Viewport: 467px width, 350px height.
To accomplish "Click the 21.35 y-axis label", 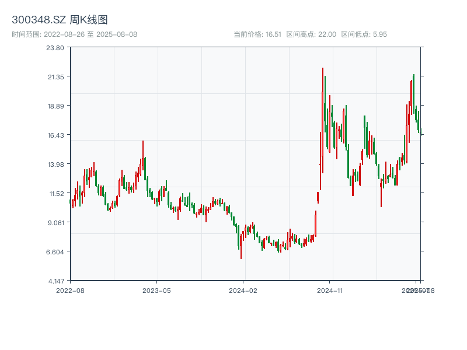I will 56,77.
